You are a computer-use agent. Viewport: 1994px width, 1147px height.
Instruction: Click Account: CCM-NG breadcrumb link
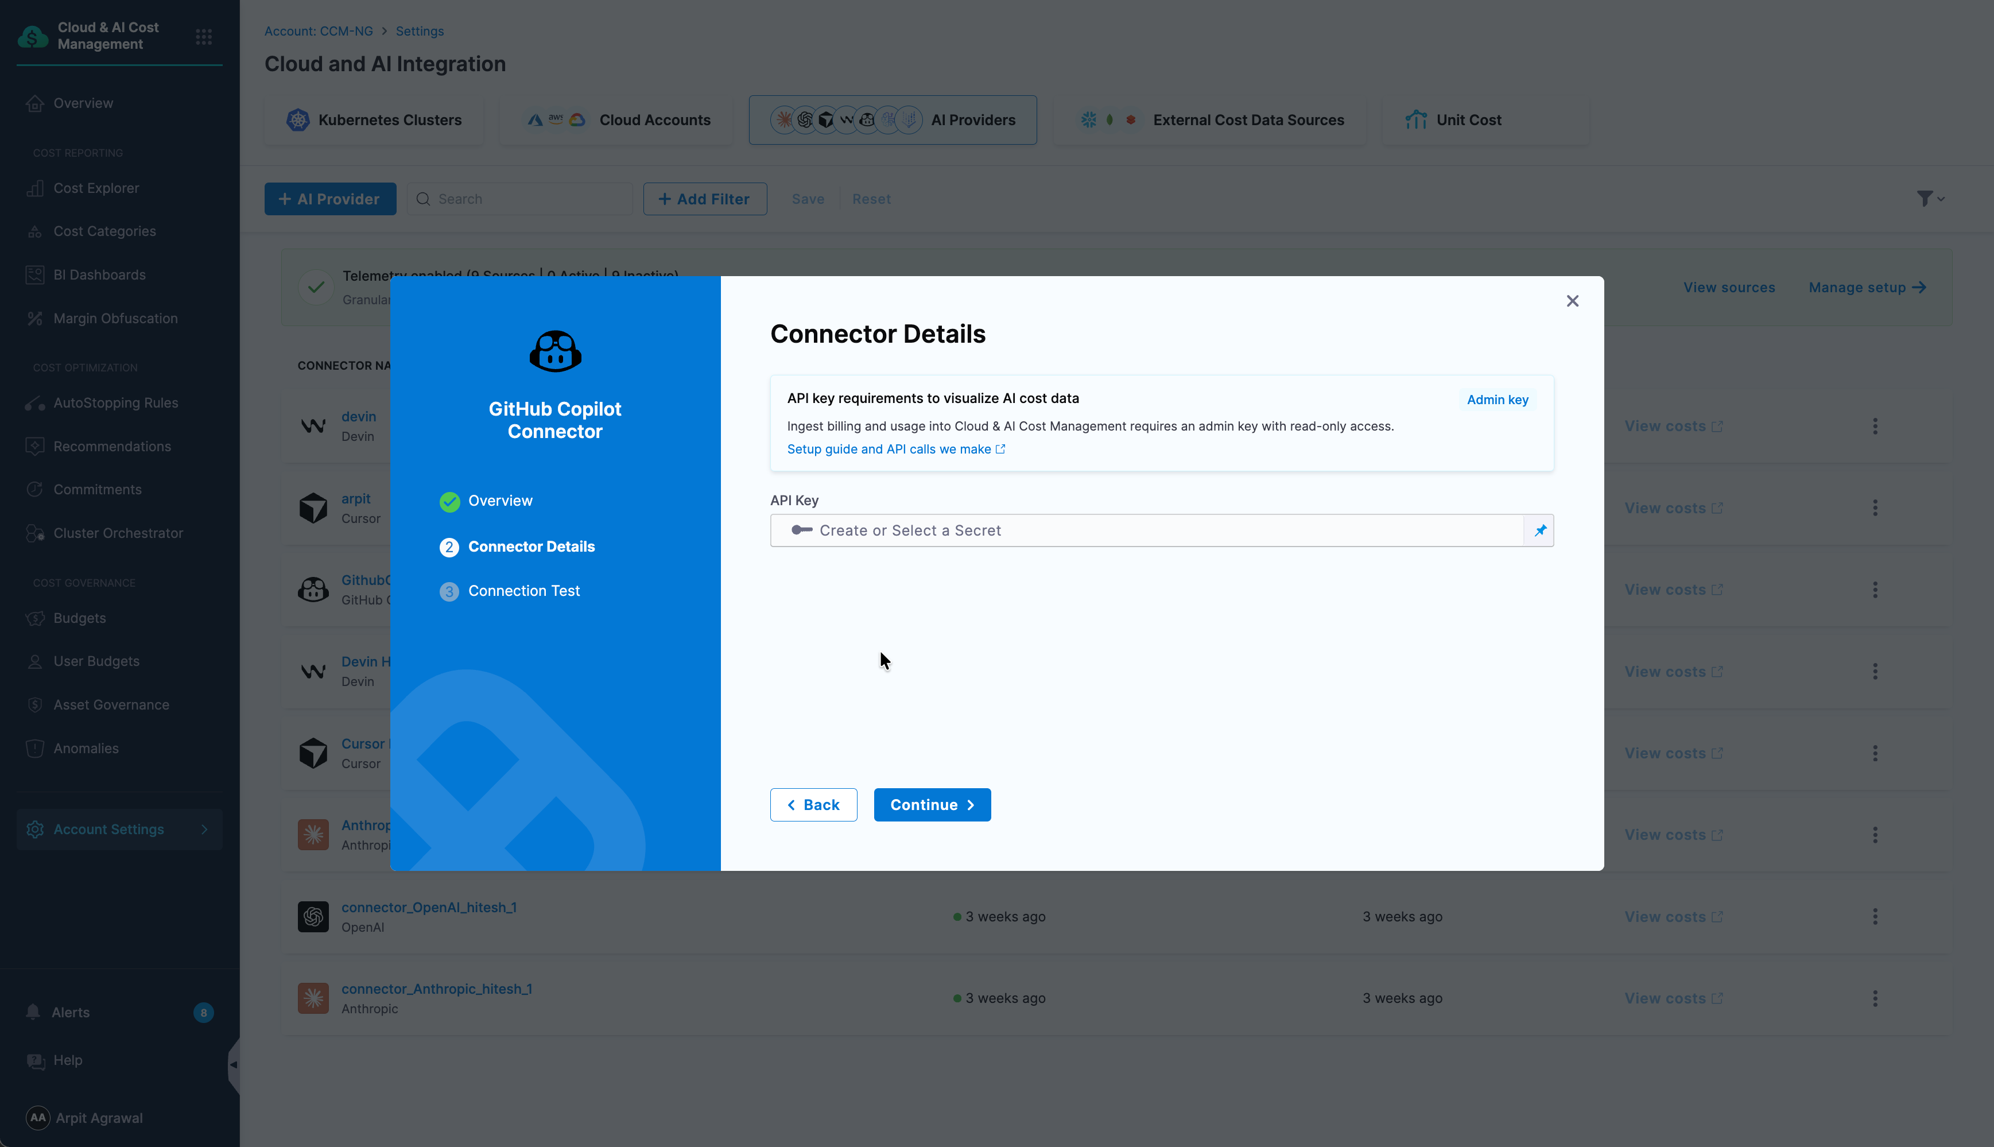pyautogui.click(x=319, y=32)
